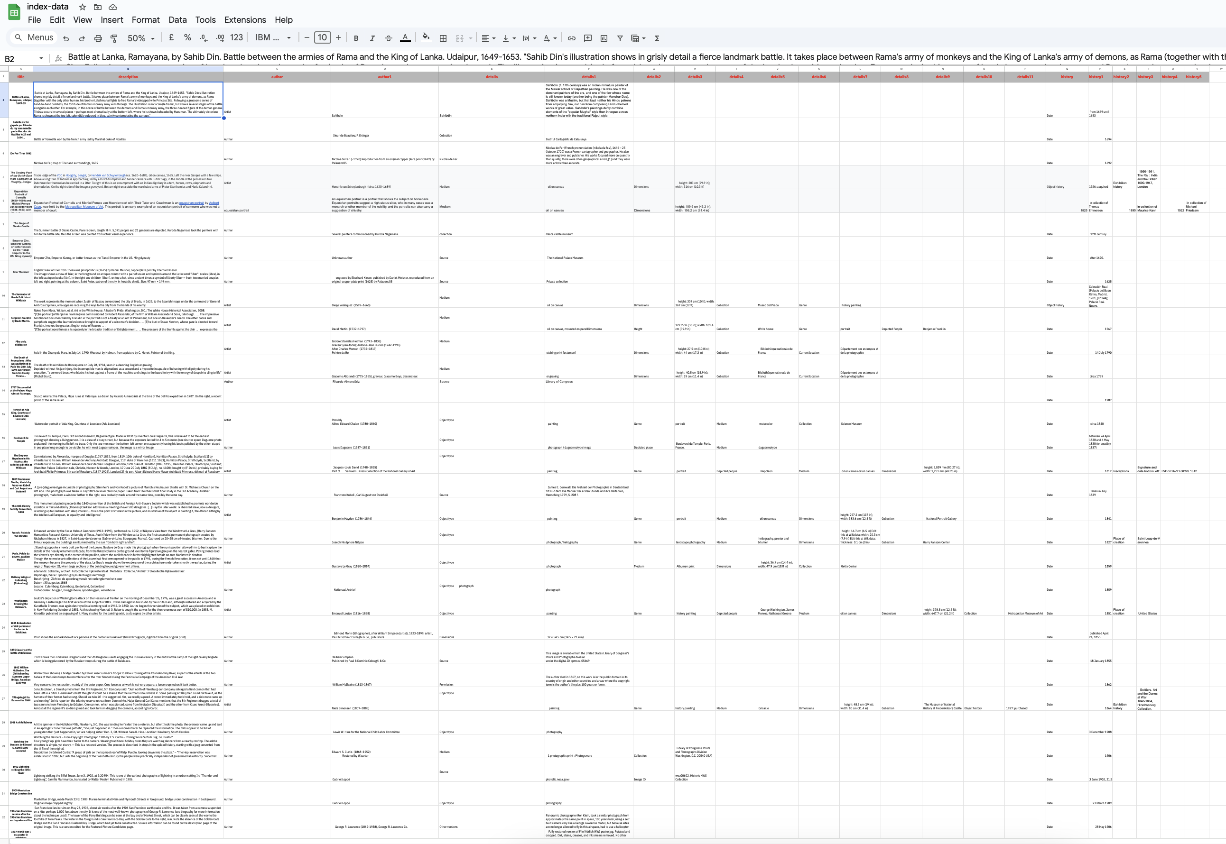Image resolution: width=1226 pixels, height=844 pixels.
Task: Click the print icon
Action: pos(98,38)
